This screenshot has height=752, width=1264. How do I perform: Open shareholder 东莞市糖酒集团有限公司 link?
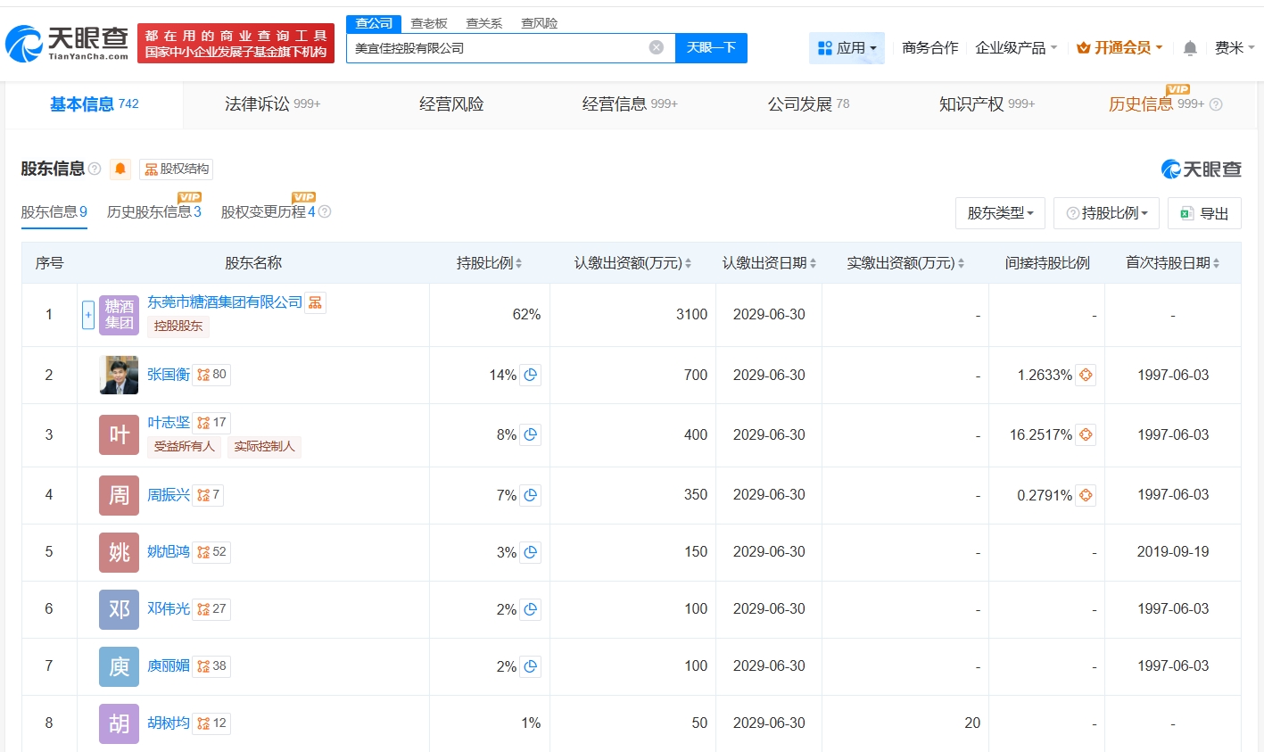point(225,302)
